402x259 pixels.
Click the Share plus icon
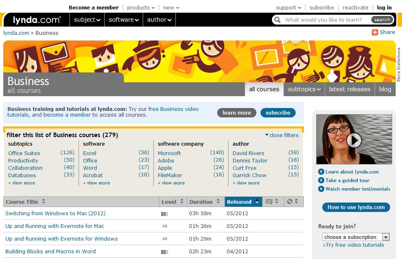[375, 32]
